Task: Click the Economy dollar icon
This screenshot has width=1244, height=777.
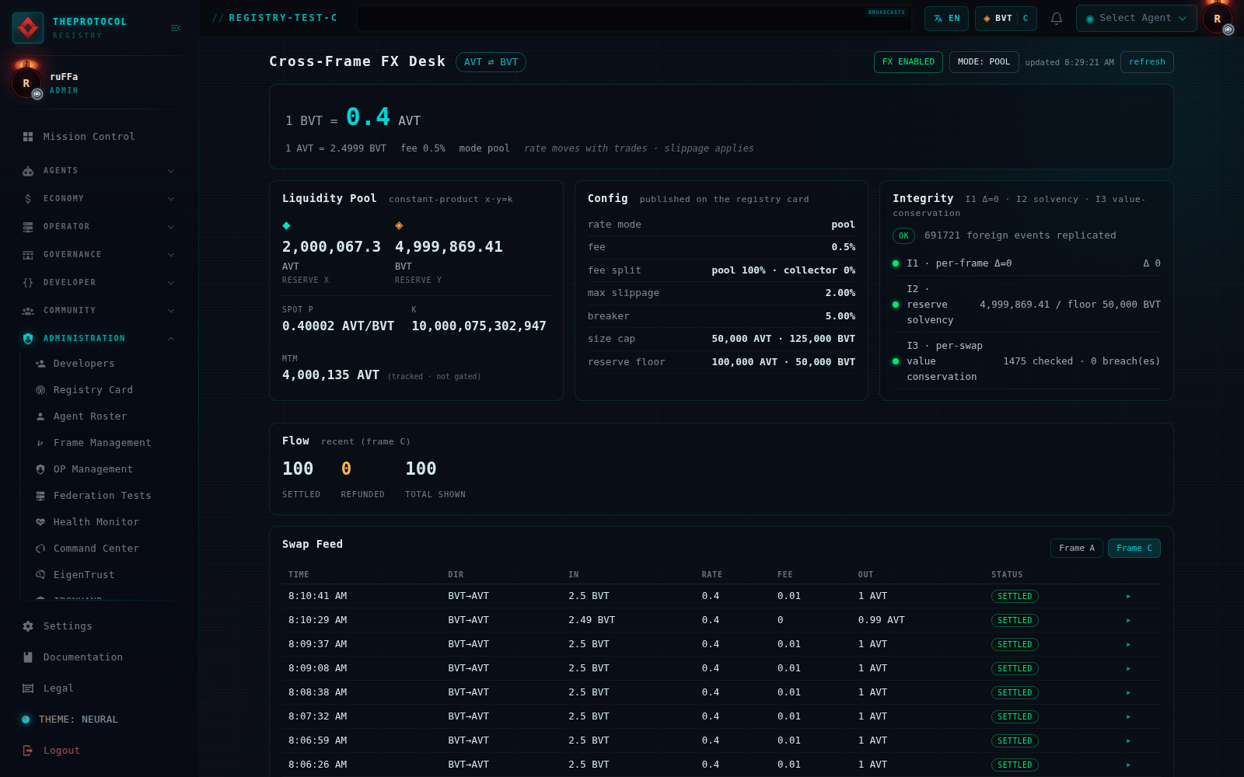Action: (x=28, y=199)
